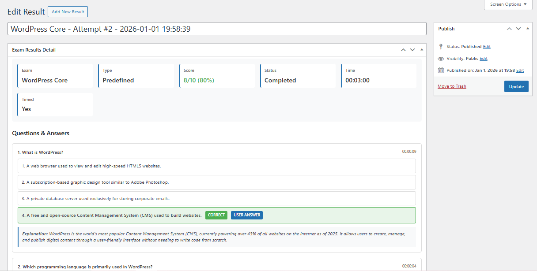Click the visibility eye icon
Viewport: 537px width, 271px height.
pyautogui.click(x=441, y=59)
